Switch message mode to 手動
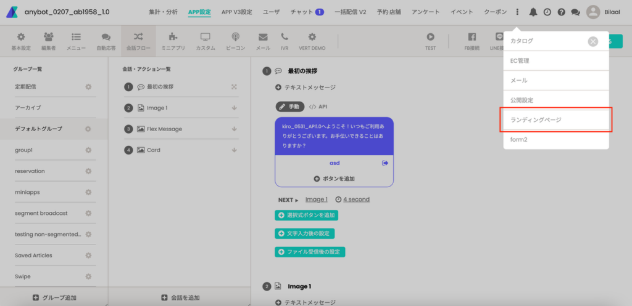 tap(289, 107)
